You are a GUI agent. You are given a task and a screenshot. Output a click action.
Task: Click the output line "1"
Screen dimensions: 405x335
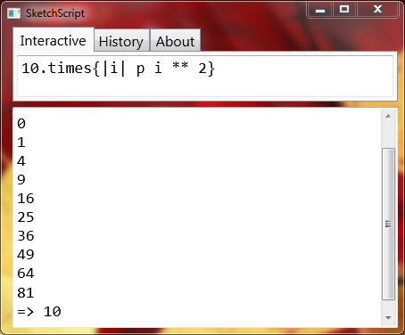[x=21, y=143]
